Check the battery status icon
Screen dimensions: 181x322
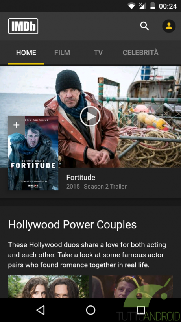[153, 6]
